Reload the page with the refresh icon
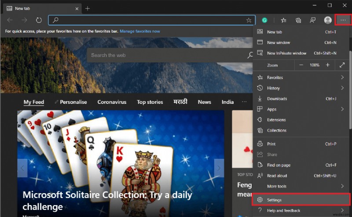 coord(39,20)
